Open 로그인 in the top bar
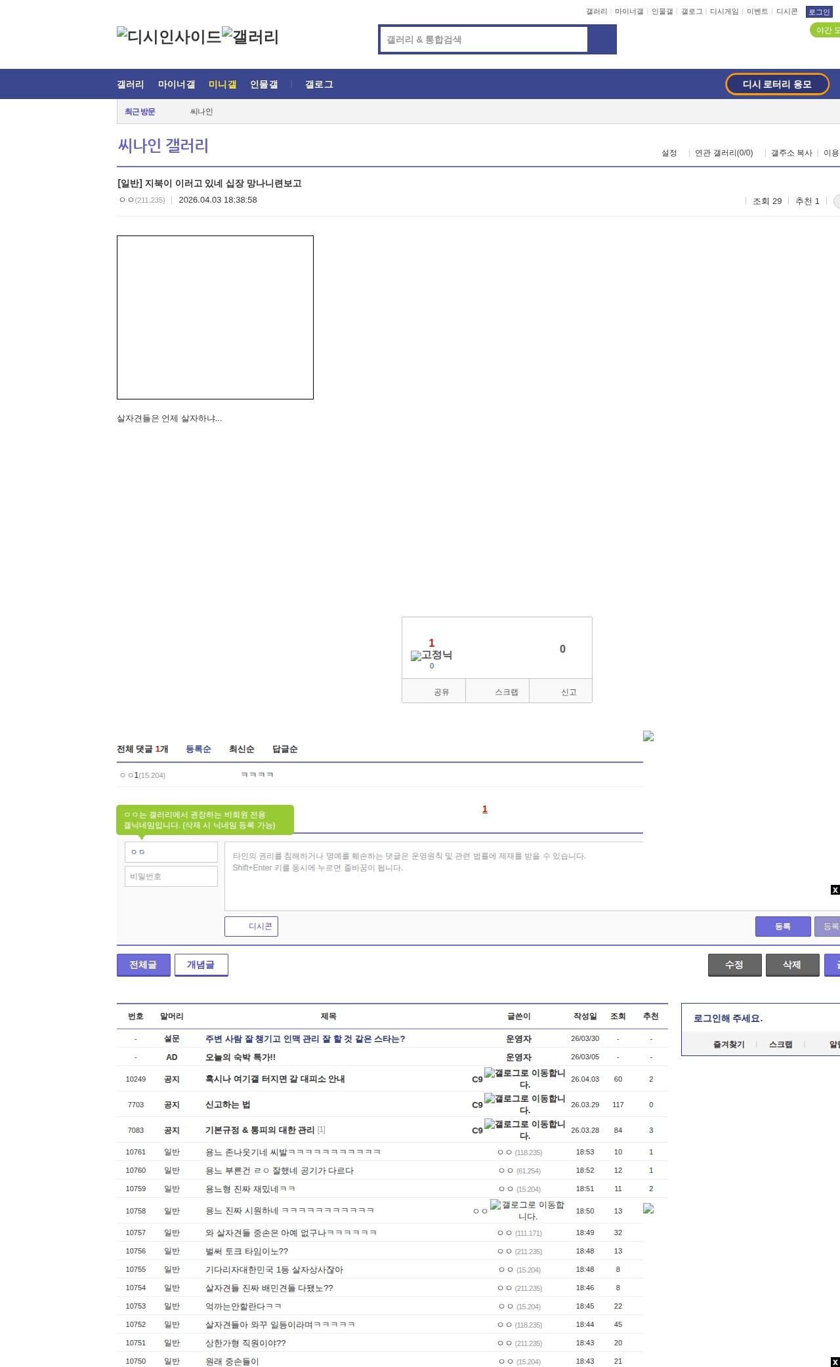The image size is (840, 1367). [819, 12]
